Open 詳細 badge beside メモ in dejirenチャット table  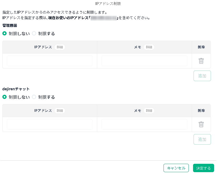149,110
